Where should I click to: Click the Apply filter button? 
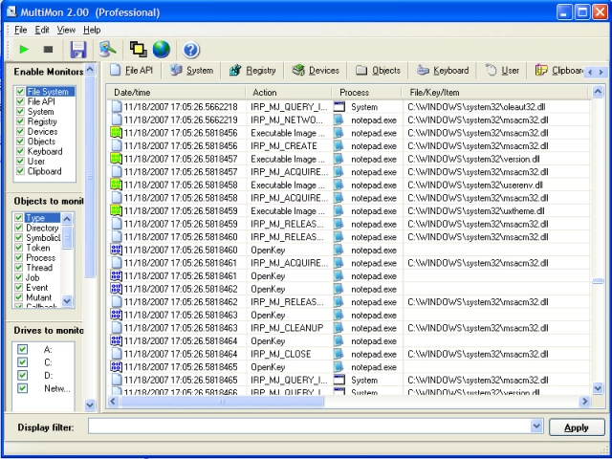point(577,427)
